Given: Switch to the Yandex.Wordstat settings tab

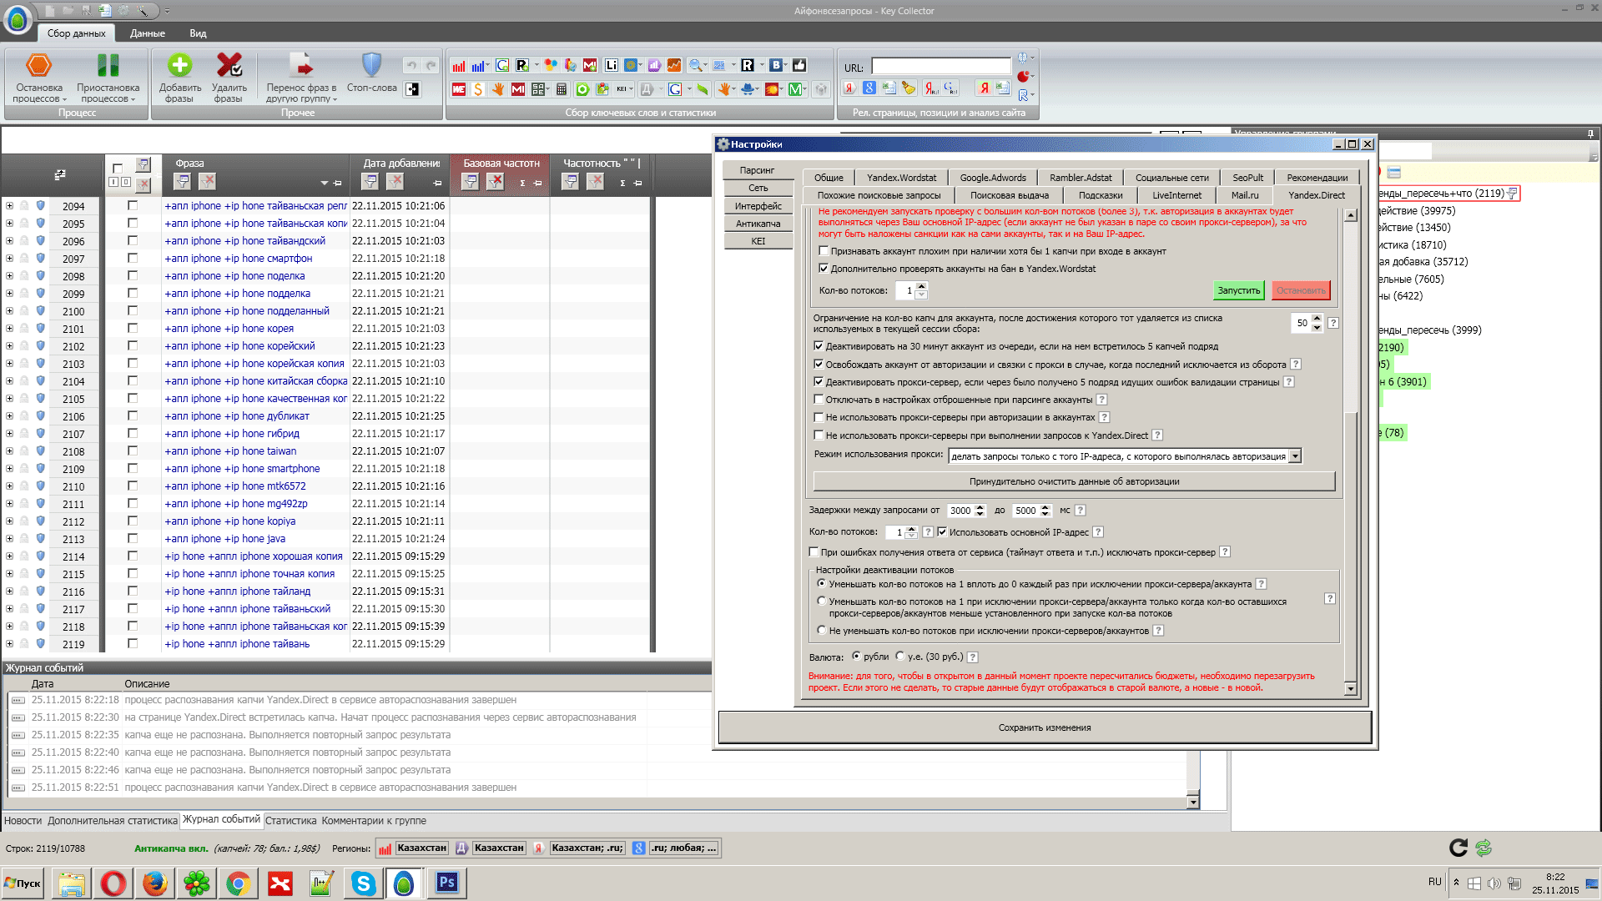Looking at the screenshot, I should pyautogui.click(x=901, y=178).
